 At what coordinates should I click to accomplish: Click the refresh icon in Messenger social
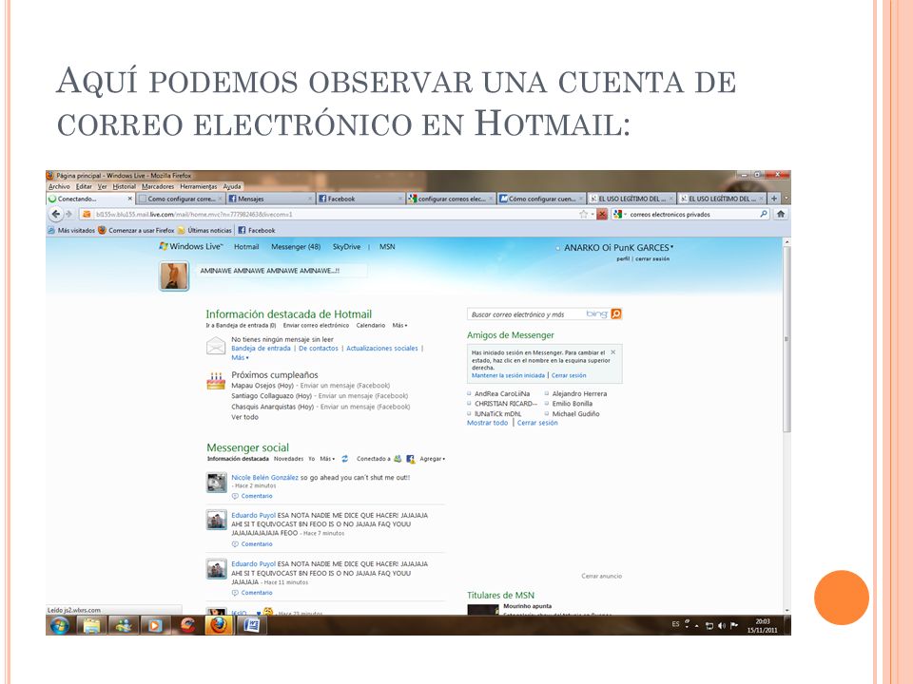[344, 459]
